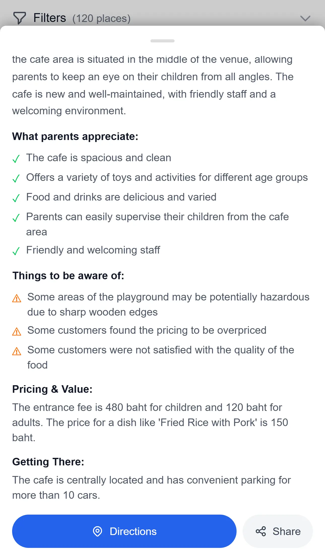Click the "Things to be aware of:" heading
The height and width of the screenshot is (560, 325).
click(x=68, y=276)
